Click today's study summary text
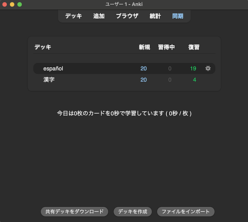The image size is (248, 222). pos(124,114)
